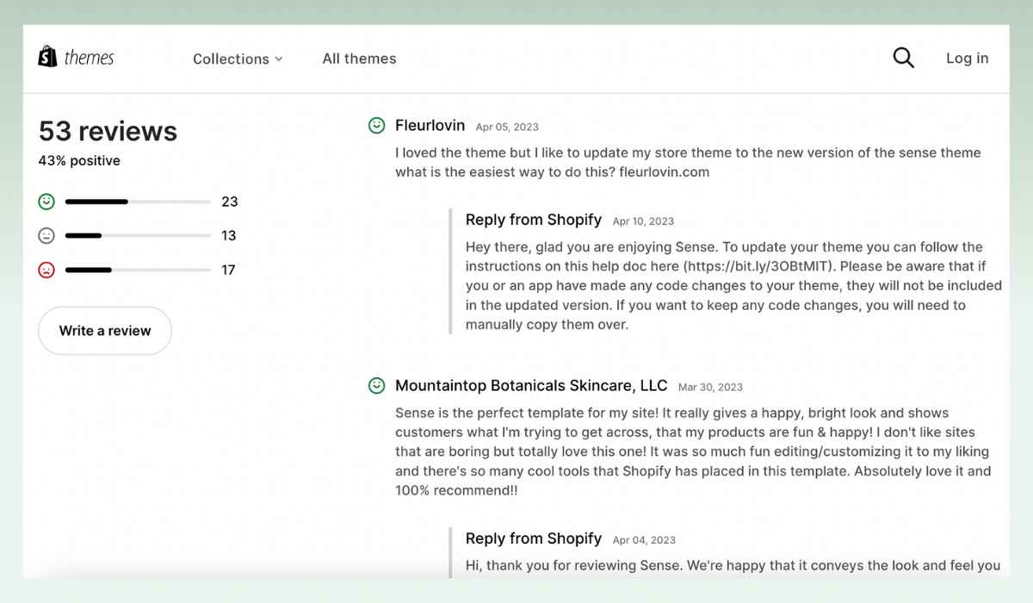This screenshot has width=1033, height=603.
Task: Click the Shopify themes logo
Action: tap(76, 57)
